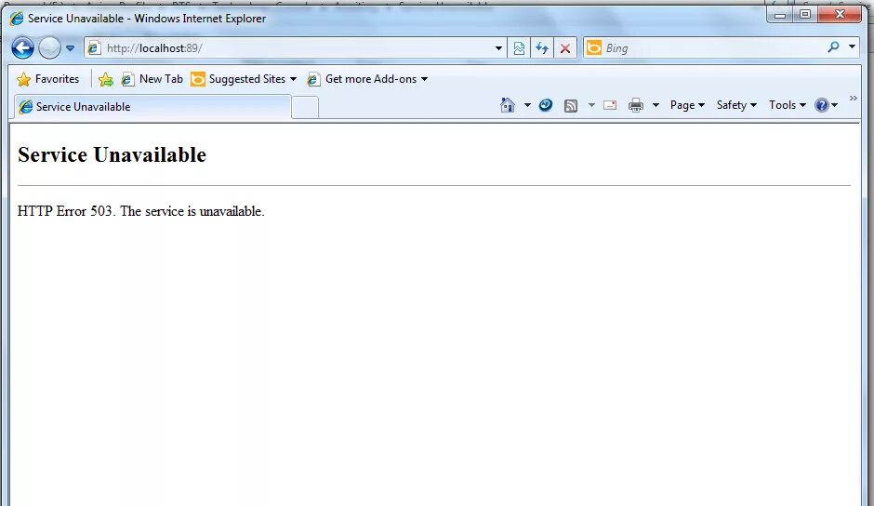Refresh the page with the Refresh icon
874x506 pixels.
click(542, 48)
